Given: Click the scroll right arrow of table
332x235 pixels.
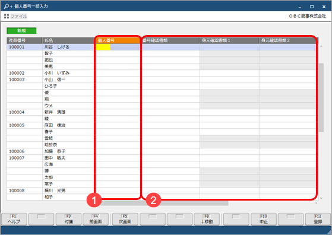Looking at the screenshot, I should click(316, 204).
